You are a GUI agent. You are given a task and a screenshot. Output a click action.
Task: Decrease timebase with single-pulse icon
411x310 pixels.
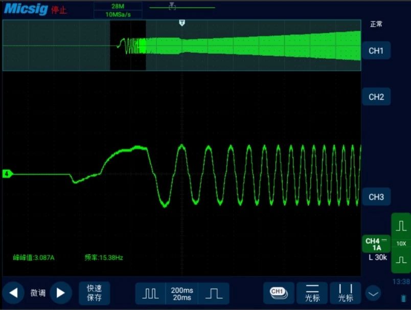click(x=214, y=293)
